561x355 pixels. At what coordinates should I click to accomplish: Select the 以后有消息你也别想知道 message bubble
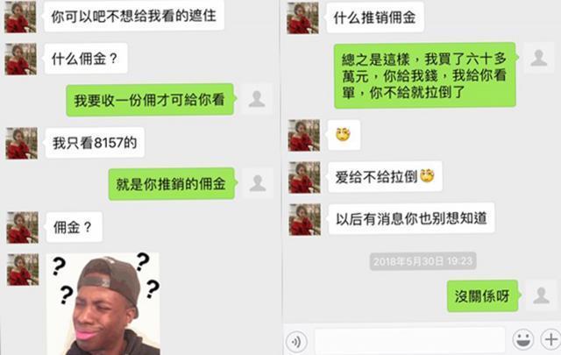click(411, 218)
